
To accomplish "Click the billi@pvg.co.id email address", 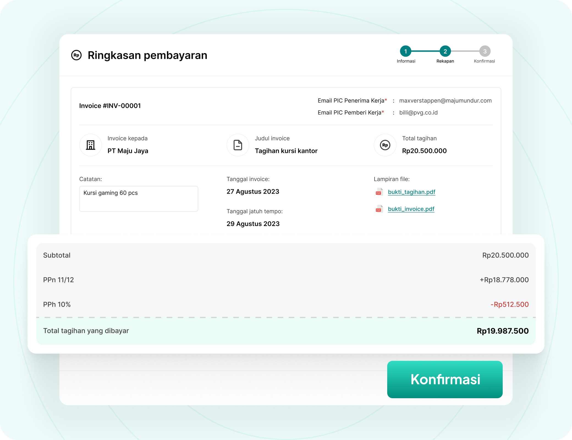I will point(418,113).
